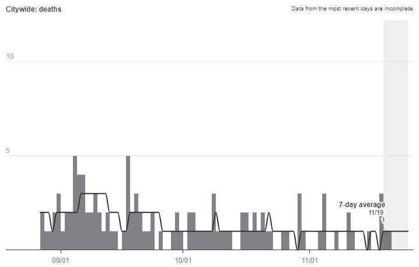The height and width of the screenshot is (267, 419).
Task: Click the 3-death bar just before 11/01
Action: [x=299, y=221]
